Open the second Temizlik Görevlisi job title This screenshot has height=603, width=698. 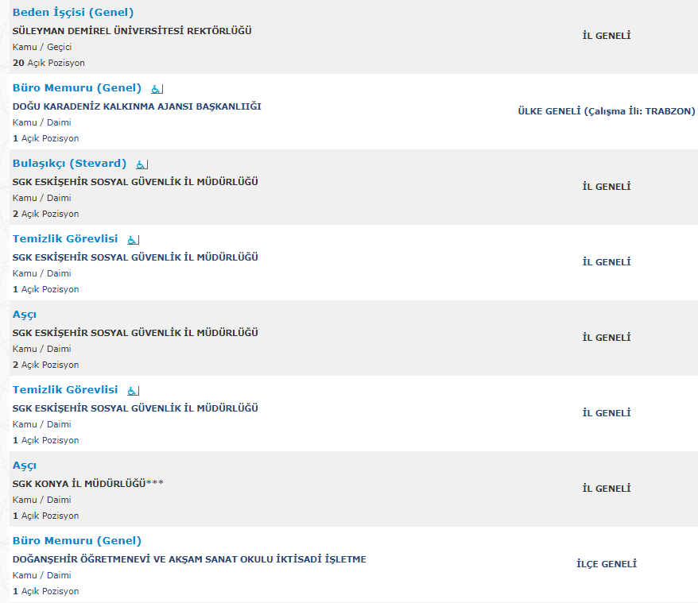pos(65,390)
